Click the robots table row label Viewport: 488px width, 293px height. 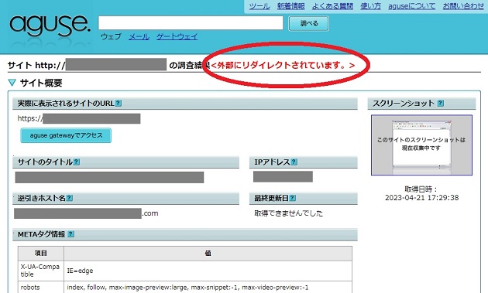click(30, 288)
